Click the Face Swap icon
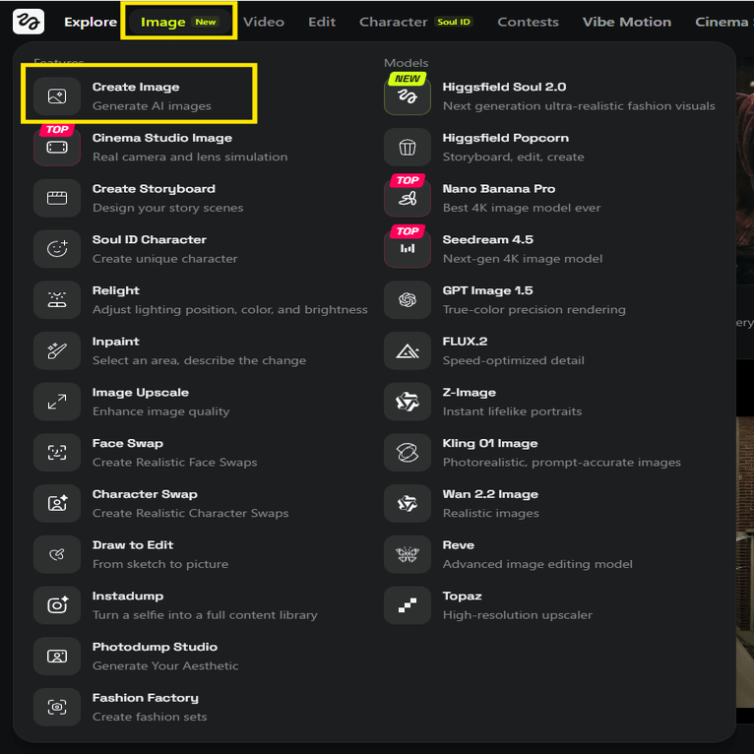754x754 pixels. coord(57,453)
